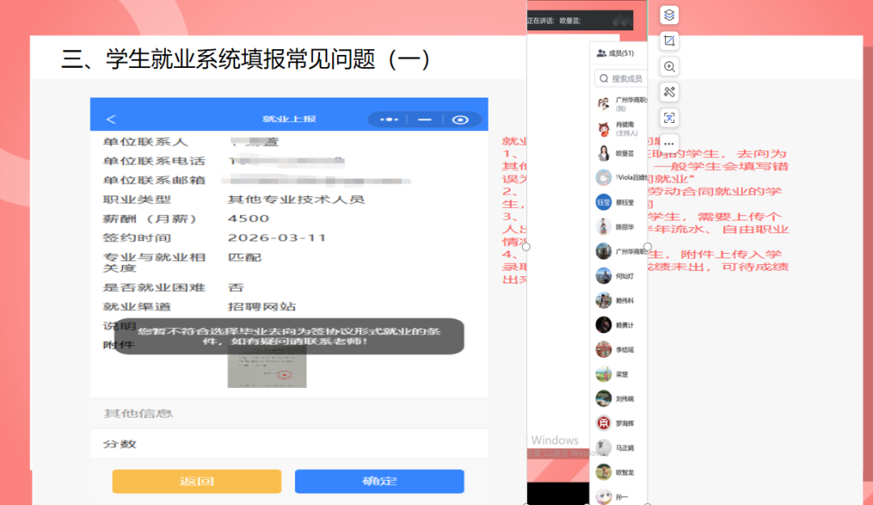Click avatar of member 肖健南
This screenshot has height=505, width=873.
coord(604,129)
